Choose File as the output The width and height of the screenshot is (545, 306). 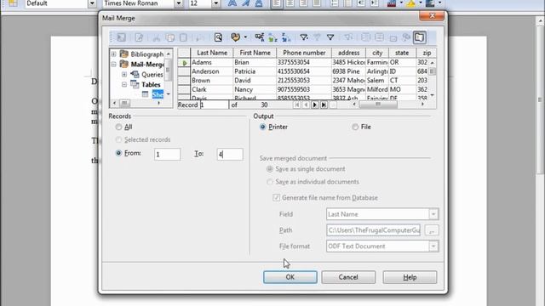point(355,127)
